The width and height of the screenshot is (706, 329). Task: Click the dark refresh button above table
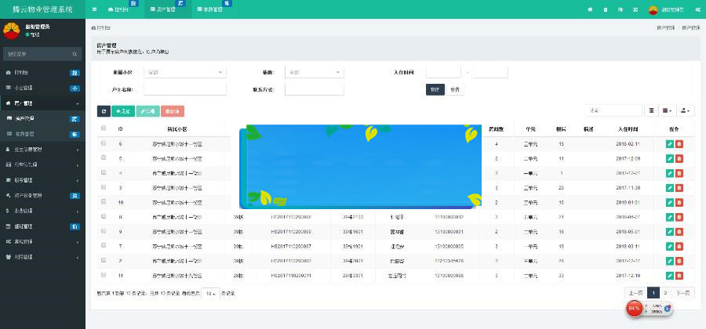click(103, 111)
